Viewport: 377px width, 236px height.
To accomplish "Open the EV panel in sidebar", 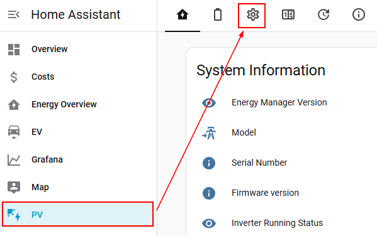I will click(x=78, y=132).
